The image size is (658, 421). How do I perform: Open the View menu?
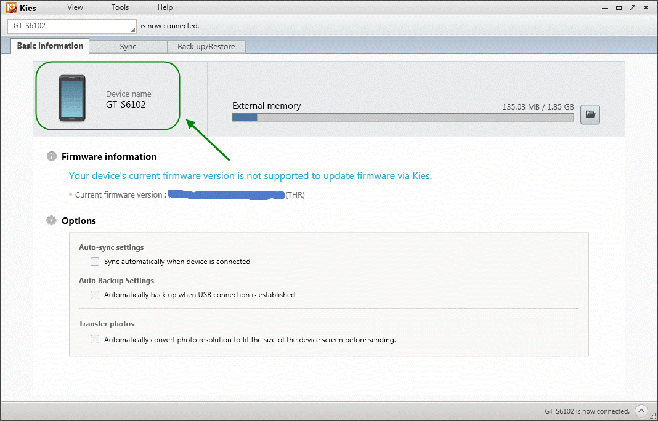[75, 7]
